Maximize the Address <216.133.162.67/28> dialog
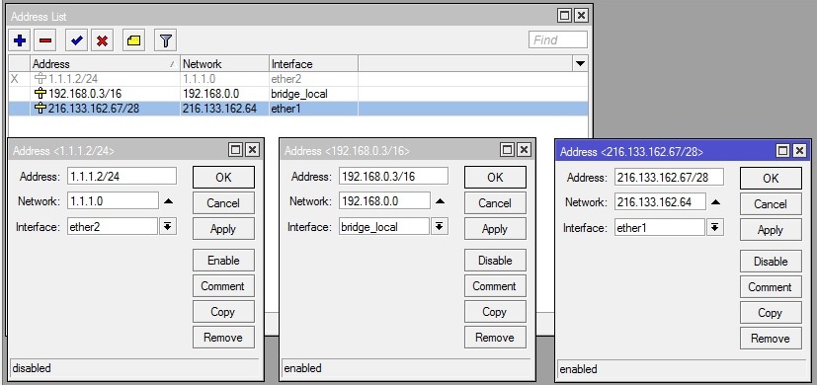817x385 pixels. click(x=782, y=151)
